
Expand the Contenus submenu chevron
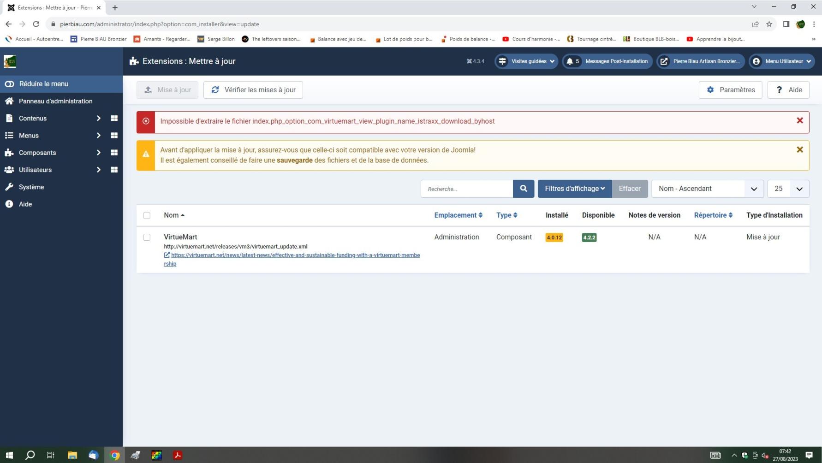(98, 119)
